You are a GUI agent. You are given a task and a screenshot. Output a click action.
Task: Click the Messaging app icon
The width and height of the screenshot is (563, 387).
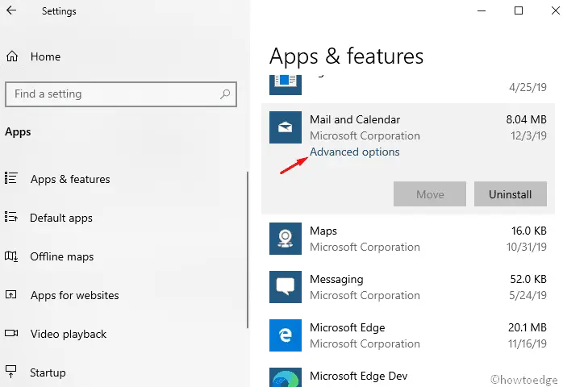(x=286, y=287)
